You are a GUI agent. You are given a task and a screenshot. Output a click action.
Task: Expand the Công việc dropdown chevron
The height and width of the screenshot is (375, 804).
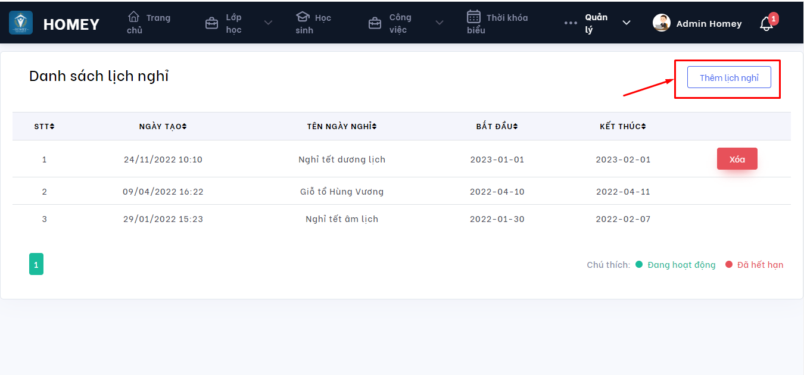pyautogui.click(x=440, y=23)
